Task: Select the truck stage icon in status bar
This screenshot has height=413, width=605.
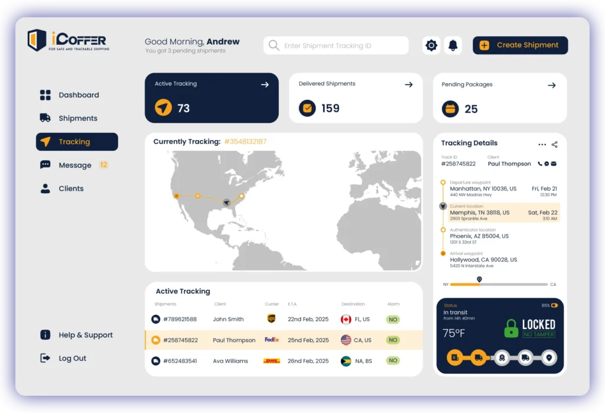Action: [x=478, y=357]
